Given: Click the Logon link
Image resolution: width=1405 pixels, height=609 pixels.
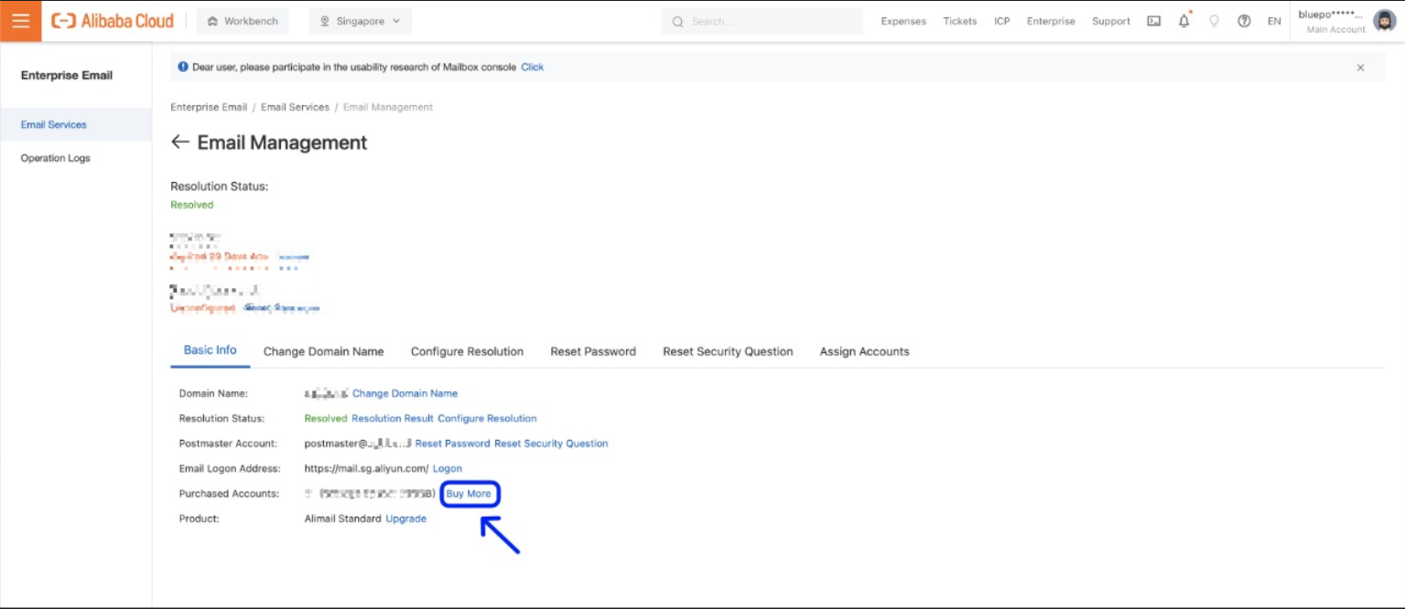Looking at the screenshot, I should point(448,468).
